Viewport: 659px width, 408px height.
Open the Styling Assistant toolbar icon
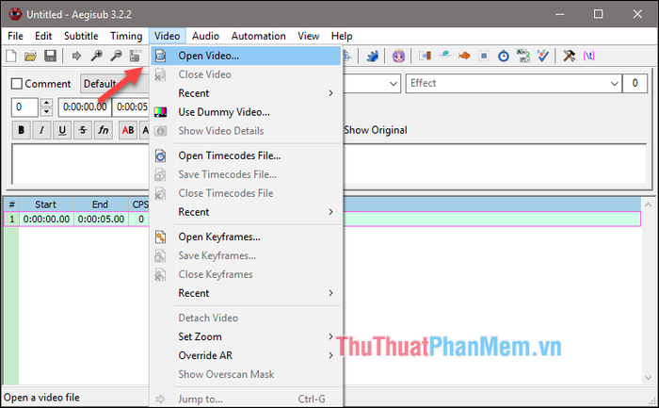pos(444,56)
